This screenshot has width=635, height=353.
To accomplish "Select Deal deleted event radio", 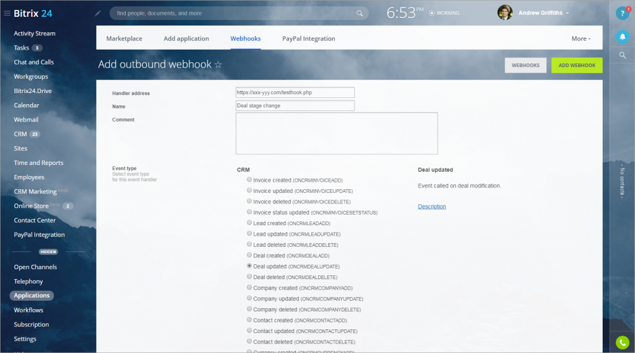I will [249, 277].
